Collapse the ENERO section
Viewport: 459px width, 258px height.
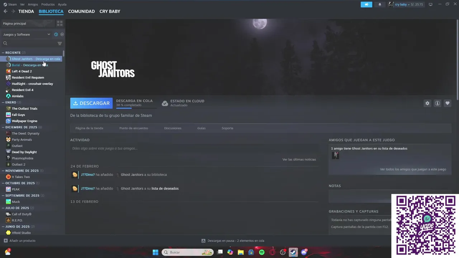click(x=3, y=102)
